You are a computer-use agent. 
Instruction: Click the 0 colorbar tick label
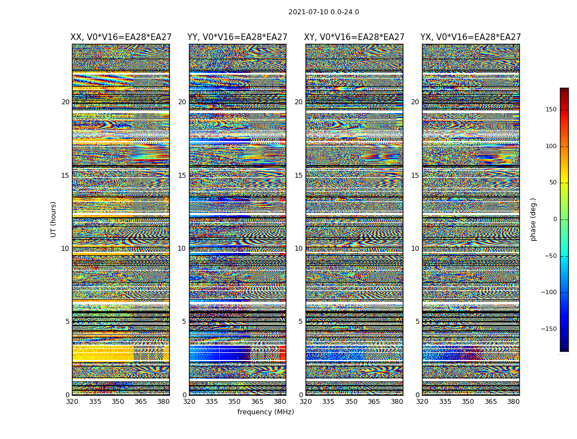[x=554, y=219]
